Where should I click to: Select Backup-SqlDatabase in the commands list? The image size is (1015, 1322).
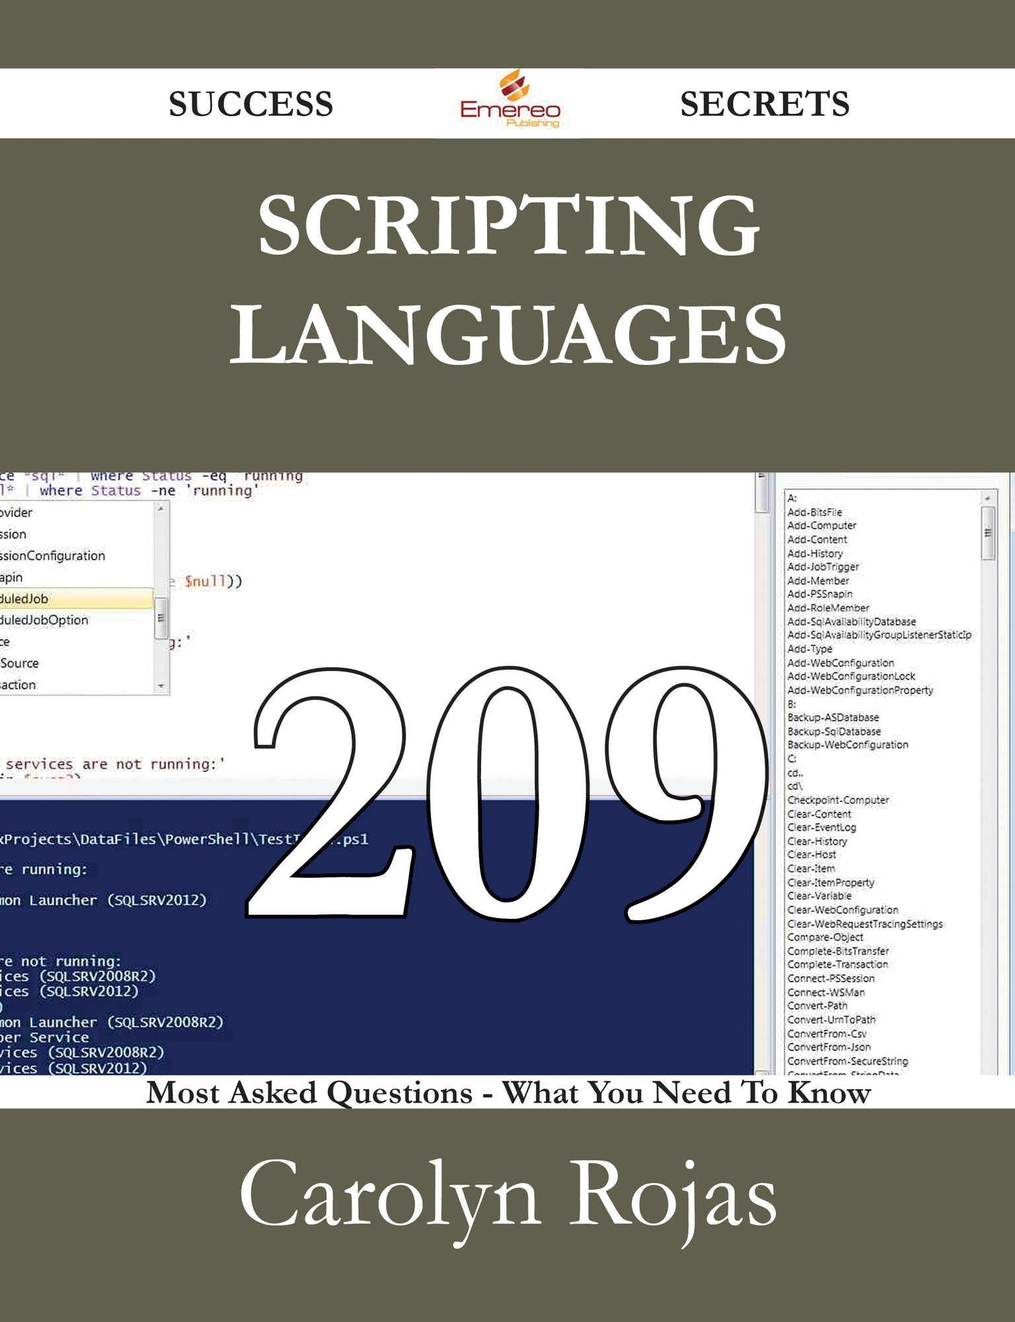click(x=834, y=731)
